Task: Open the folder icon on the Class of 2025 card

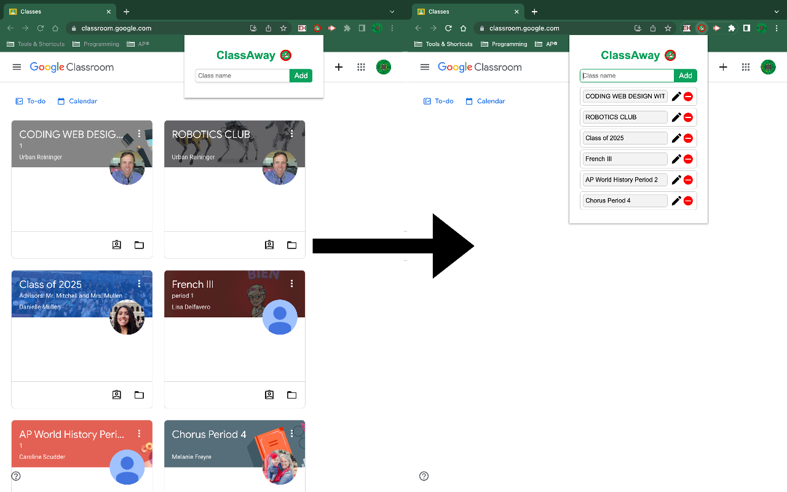Action: coord(139,395)
